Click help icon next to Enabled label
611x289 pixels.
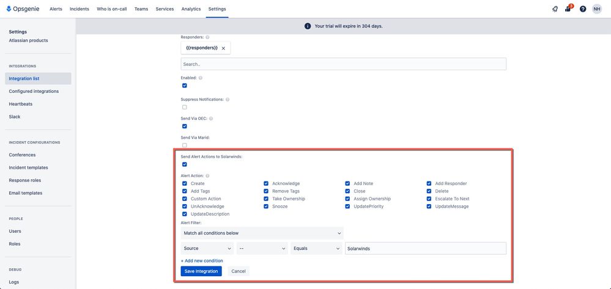coord(200,78)
